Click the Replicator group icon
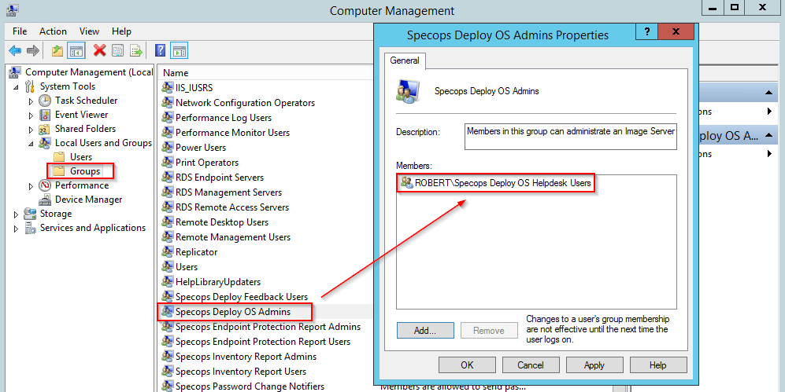 [167, 252]
